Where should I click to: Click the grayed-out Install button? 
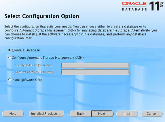pyautogui.click(x=127, y=114)
